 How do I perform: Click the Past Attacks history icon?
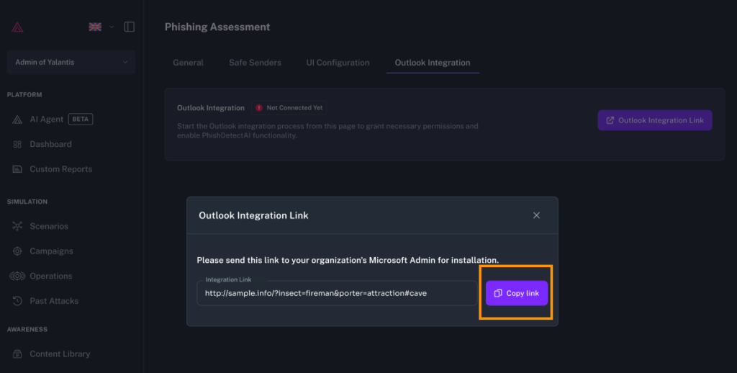click(x=17, y=301)
